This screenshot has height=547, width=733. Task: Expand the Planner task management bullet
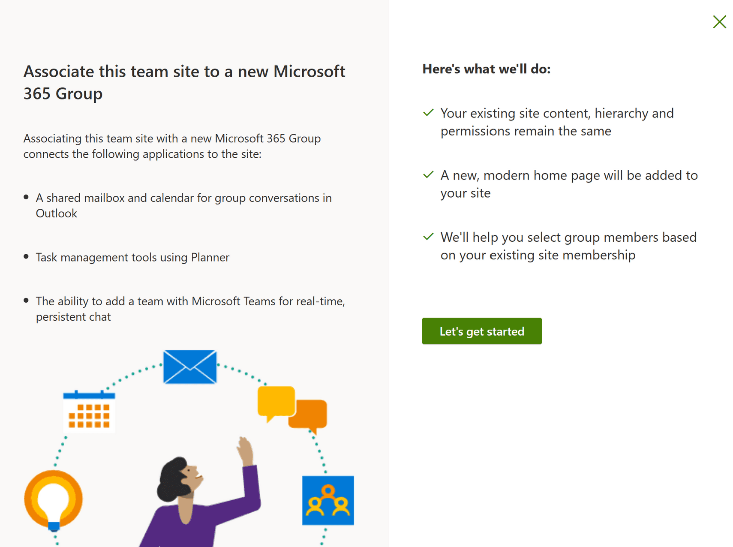[132, 257]
